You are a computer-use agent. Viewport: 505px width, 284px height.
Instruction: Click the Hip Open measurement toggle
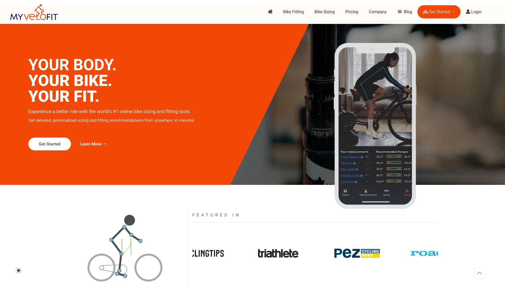pyautogui.click(x=347, y=163)
